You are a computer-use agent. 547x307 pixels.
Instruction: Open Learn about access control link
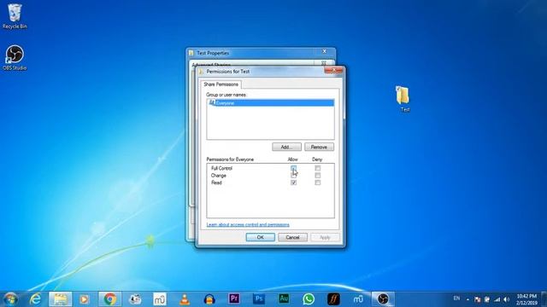tap(248, 224)
